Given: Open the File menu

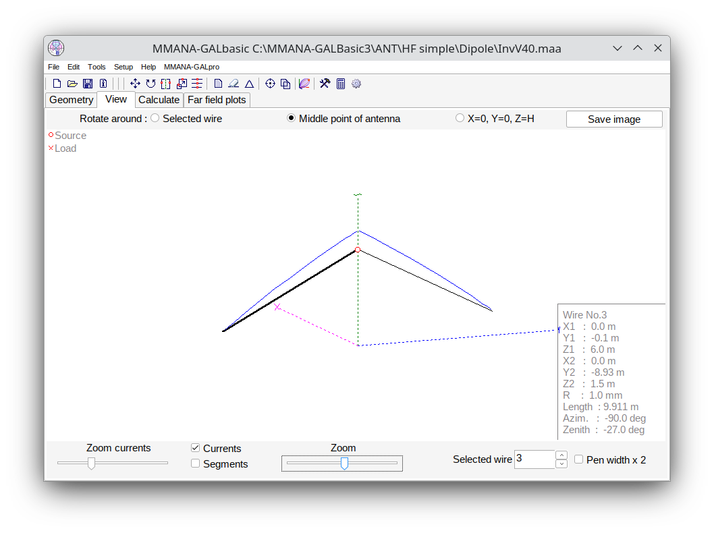Looking at the screenshot, I should coord(54,67).
